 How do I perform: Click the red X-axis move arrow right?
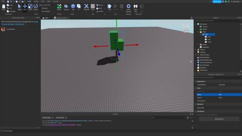click(x=132, y=45)
